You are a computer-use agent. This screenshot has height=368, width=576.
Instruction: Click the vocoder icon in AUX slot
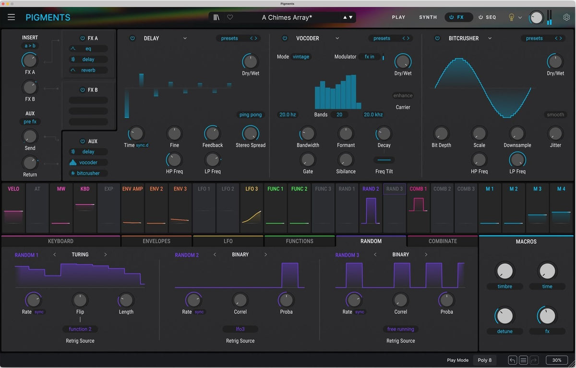(x=73, y=163)
